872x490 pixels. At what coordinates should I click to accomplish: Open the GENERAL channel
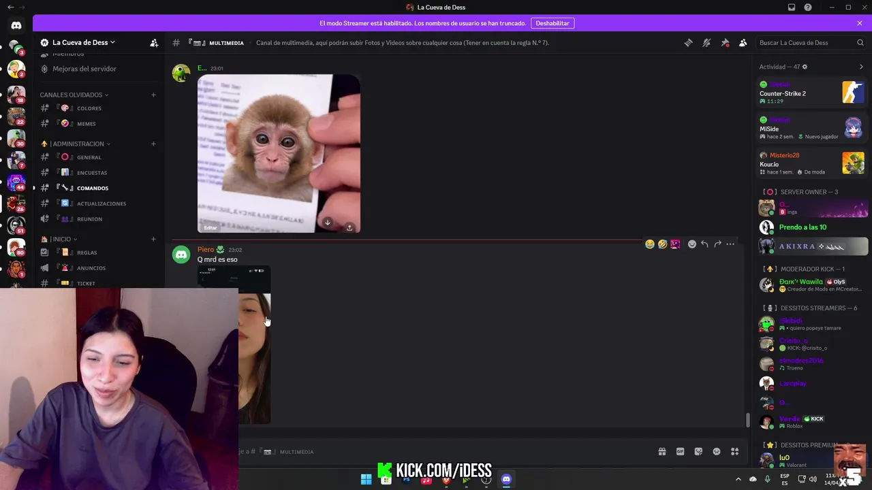click(89, 157)
